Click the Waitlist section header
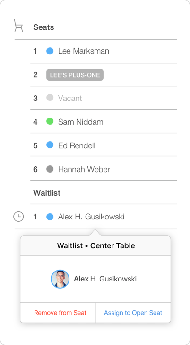Screen dimensions: 190x345 click(47, 193)
